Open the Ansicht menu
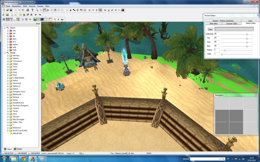Screen dimensions: 260x162 point(32,6)
